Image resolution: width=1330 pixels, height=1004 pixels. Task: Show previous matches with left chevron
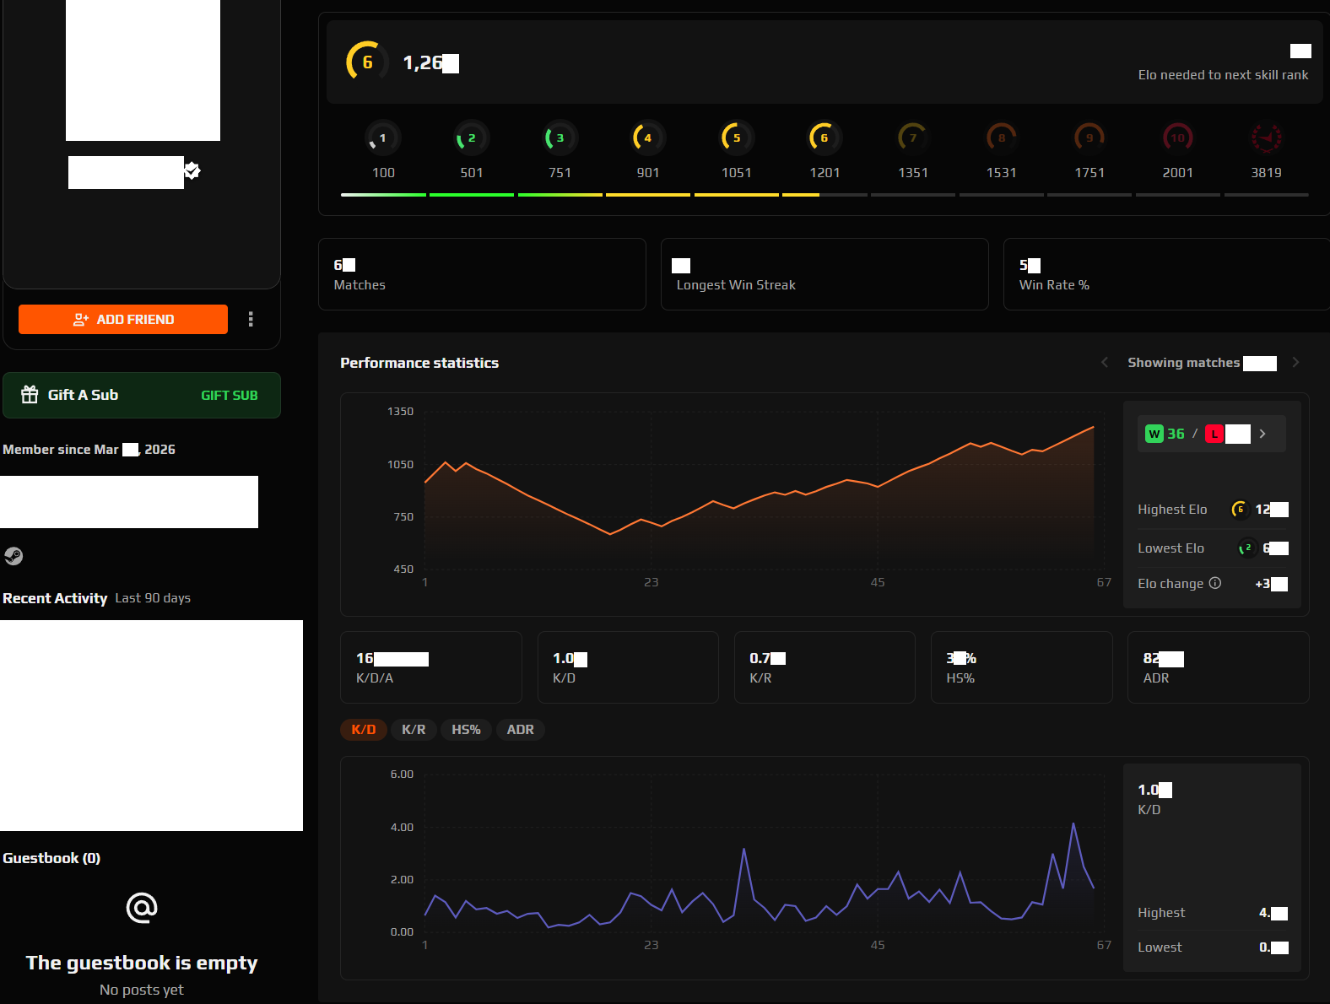point(1105,363)
